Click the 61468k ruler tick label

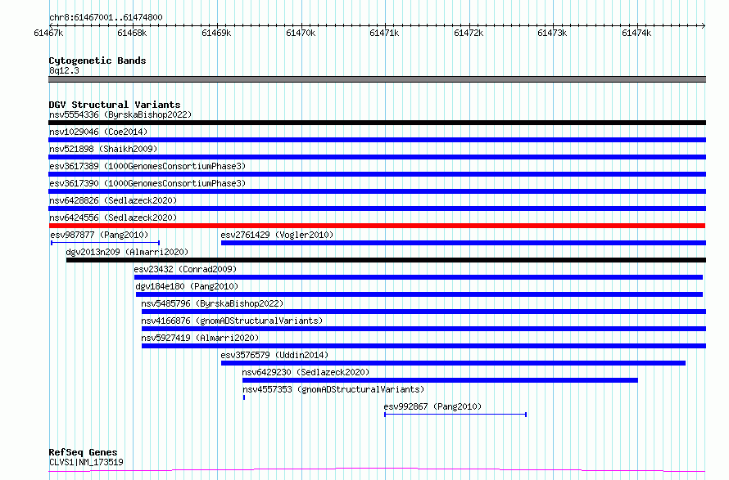[132, 33]
